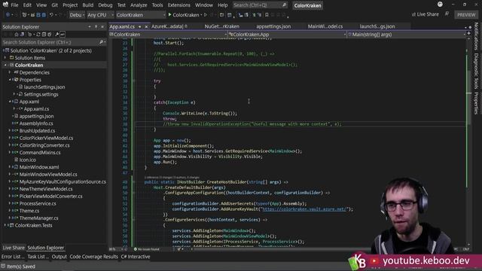Open the ColorKraken.App type navigation dropdown
This screenshot has width=482, height=271.
click(x=287, y=35)
